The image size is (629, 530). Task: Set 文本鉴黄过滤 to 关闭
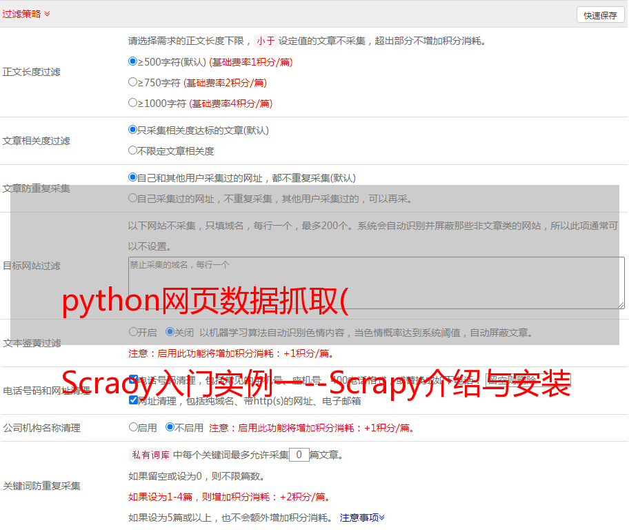(x=170, y=332)
